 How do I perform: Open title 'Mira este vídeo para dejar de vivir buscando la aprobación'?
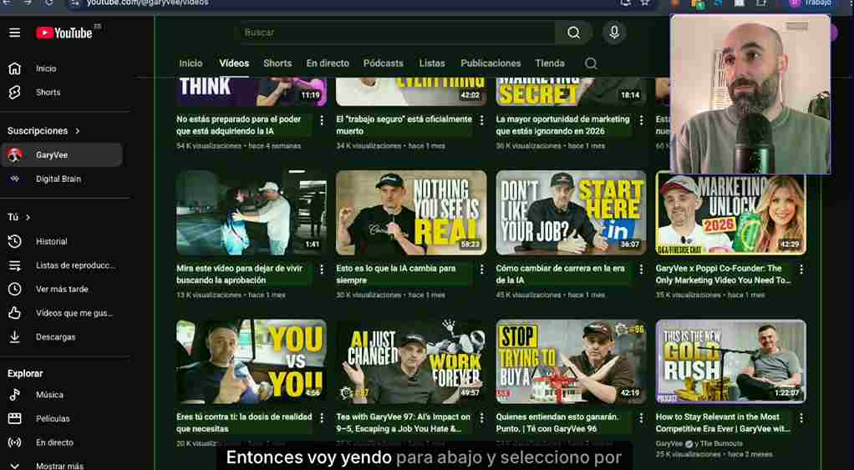(x=241, y=274)
